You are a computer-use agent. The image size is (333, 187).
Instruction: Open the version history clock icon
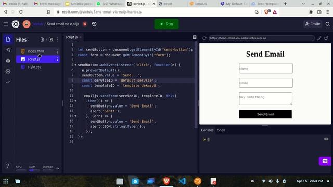click(x=94, y=24)
